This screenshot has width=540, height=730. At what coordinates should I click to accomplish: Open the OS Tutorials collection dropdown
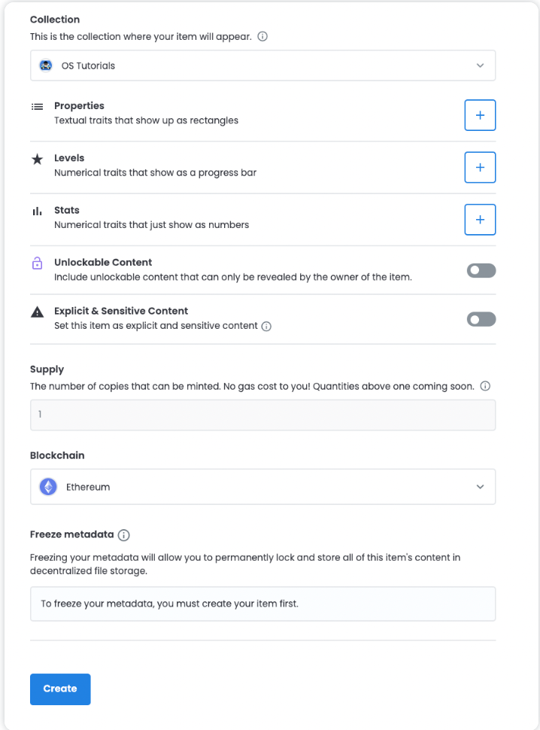[262, 65]
